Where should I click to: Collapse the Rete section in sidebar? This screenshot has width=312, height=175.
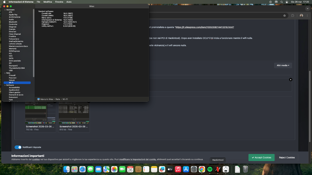coord(5,73)
